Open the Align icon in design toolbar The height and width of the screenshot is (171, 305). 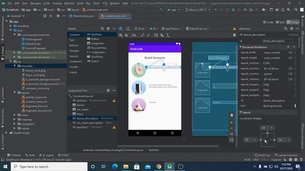point(162,35)
